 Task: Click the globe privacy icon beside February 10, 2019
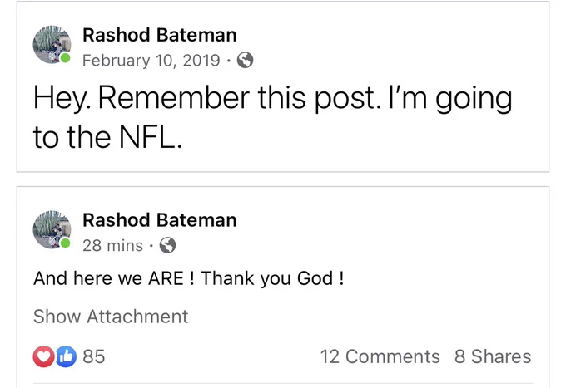245,60
